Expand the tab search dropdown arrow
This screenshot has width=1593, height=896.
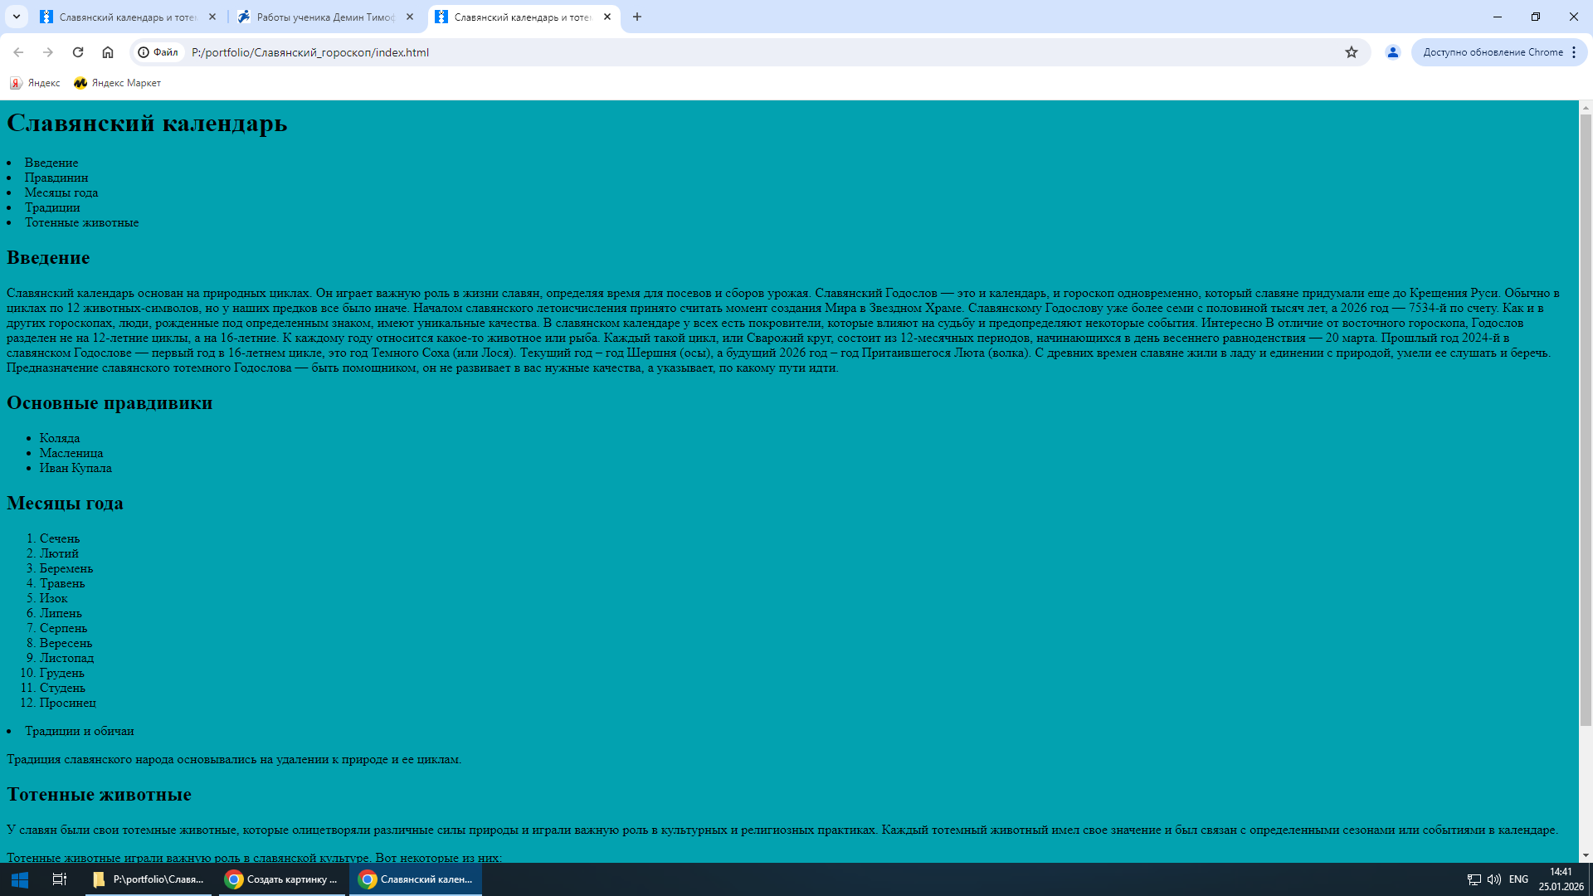(16, 17)
